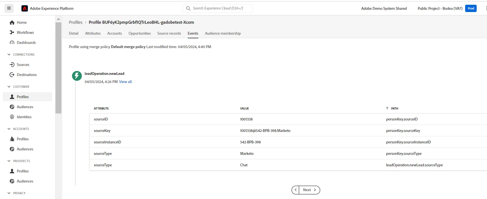Click the View all link
The image size is (487, 199).
click(x=125, y=82)
